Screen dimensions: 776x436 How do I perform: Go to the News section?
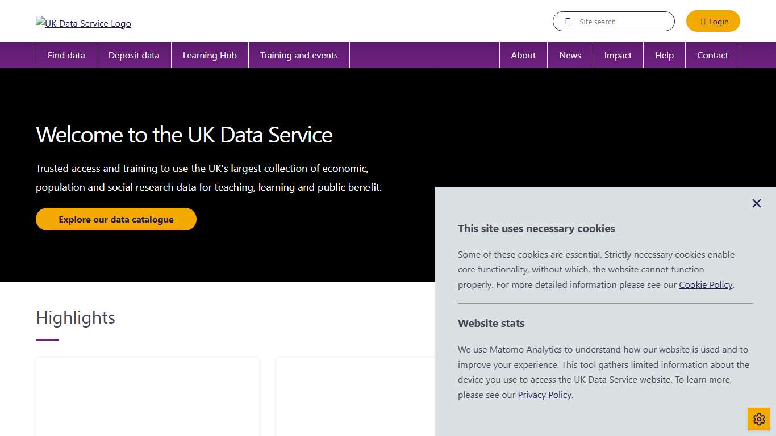[570, 55]
